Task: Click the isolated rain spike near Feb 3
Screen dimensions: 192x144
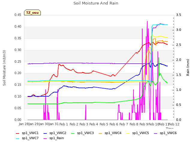Action: (86, 105)
